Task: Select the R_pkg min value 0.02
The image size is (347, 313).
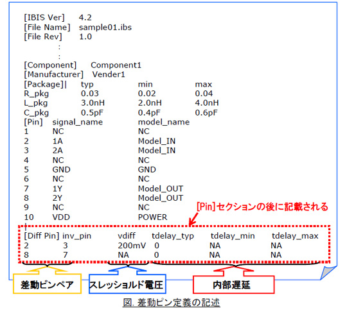Action: (147, 94)
